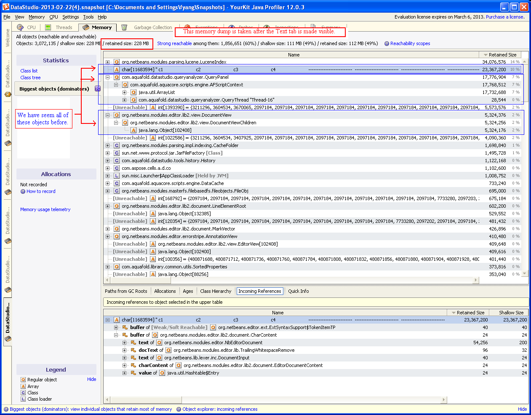Viewport: 531px width, 415px height.
Task: Expand the java.util.ArrayList node
Action: [x=124, y=92]
